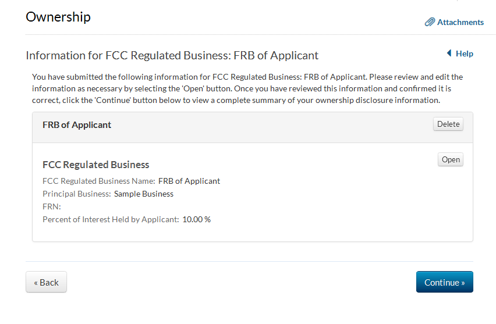
Task: Open the Attachments link
Action: pos(460,22)
